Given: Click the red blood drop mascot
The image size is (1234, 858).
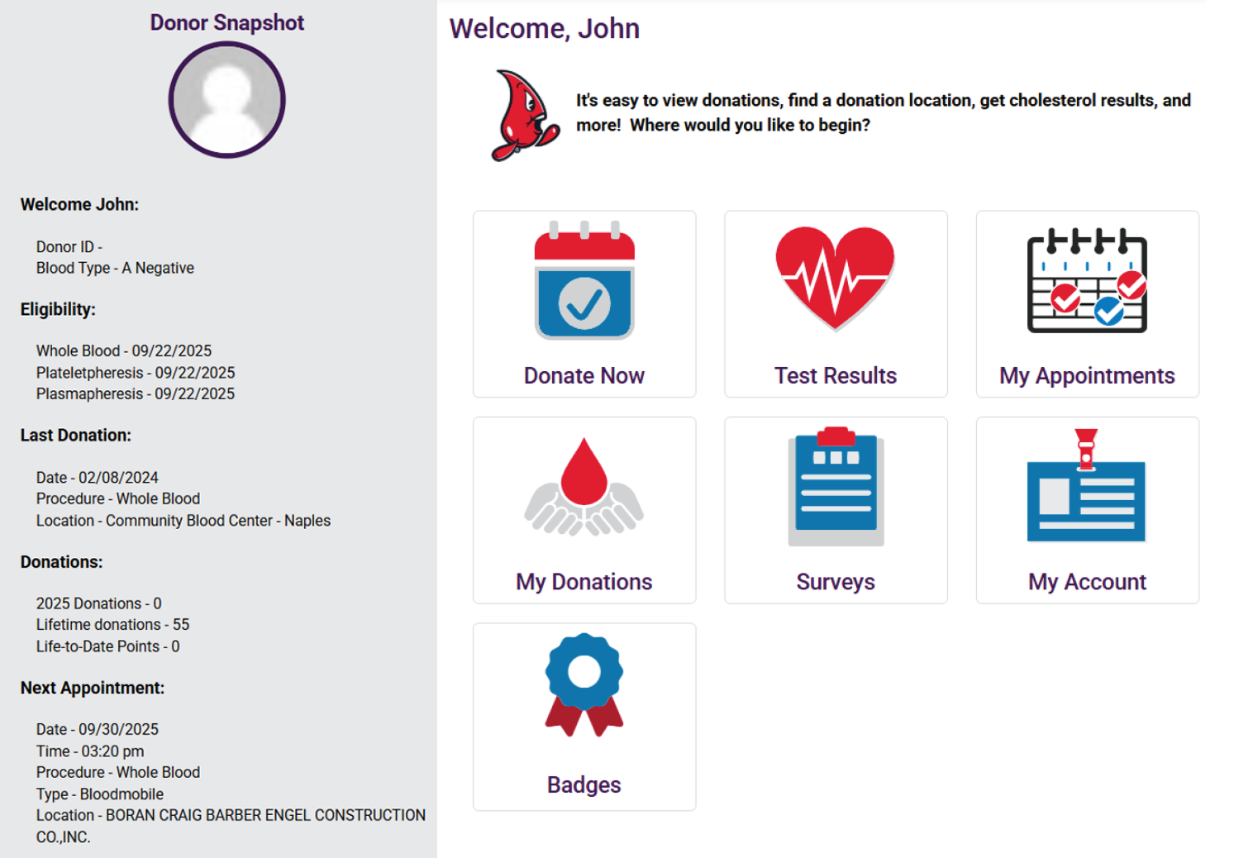Looking at the screenshot, I should coord(524,116).
